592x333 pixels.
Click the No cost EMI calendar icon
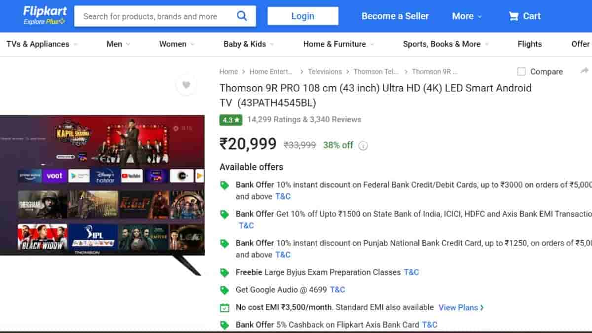(224, 307)
